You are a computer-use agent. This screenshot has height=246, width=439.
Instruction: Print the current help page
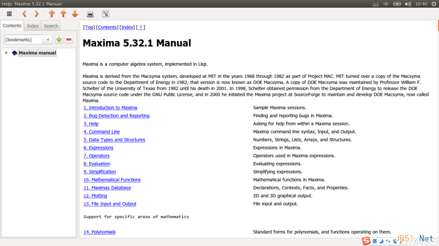pos(90,14)
